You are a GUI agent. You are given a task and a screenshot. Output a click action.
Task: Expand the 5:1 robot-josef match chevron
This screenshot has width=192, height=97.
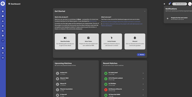point(143,73)
